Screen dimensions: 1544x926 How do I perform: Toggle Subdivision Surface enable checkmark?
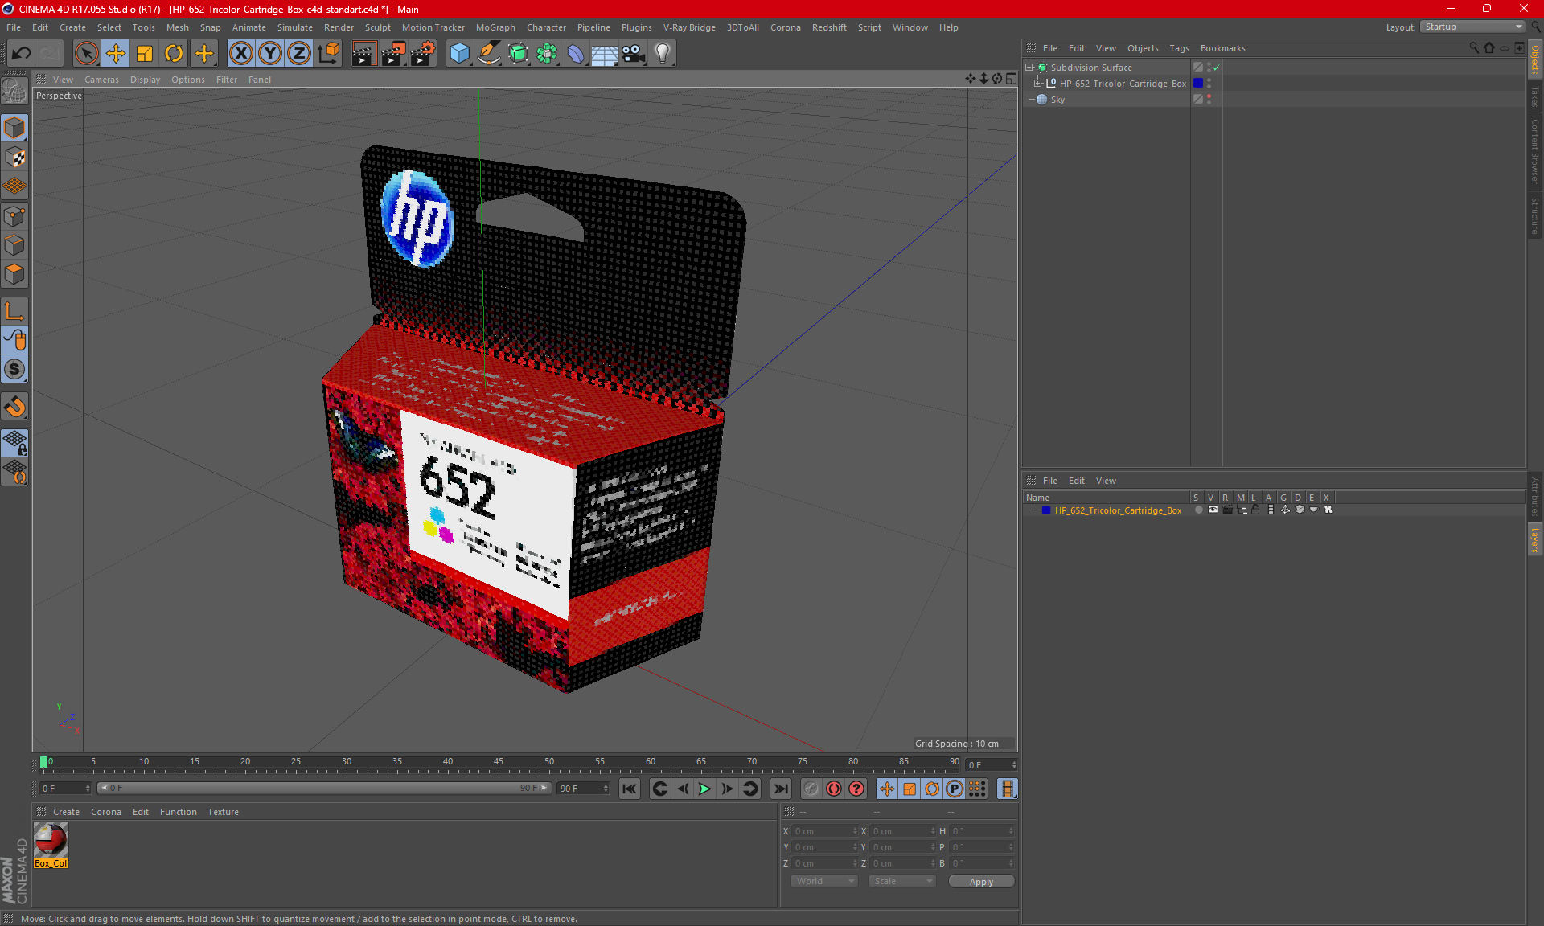click(x=1217, y=68)
